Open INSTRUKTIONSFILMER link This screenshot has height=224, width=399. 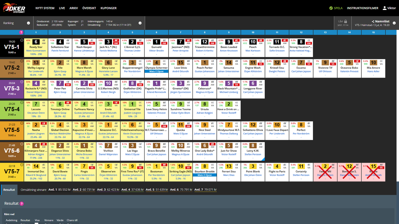click(362, 8)
